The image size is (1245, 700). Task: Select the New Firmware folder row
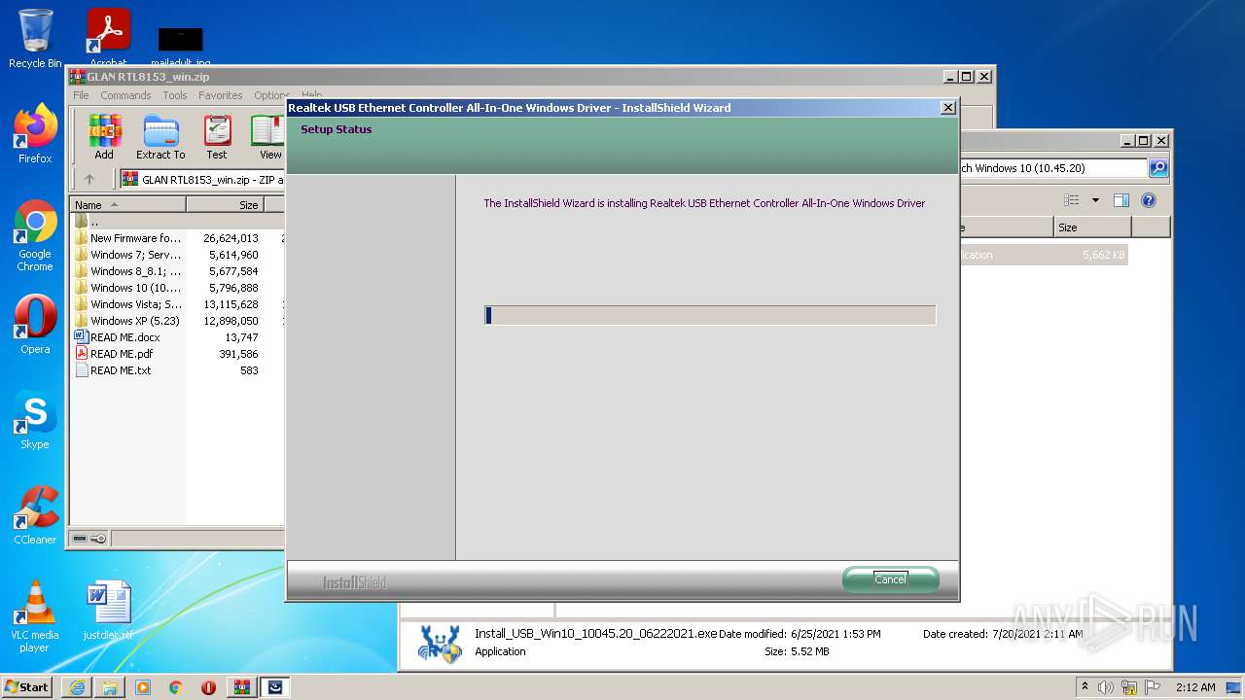pyautogui.click(x=175, y=238)
